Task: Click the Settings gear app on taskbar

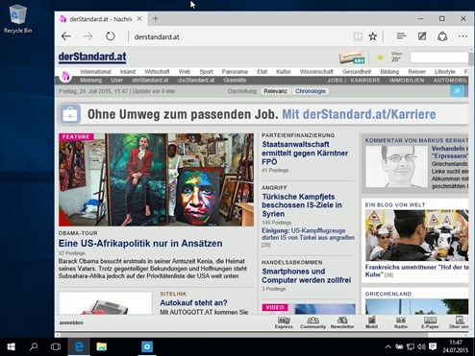Action: (x=147, y=346)
